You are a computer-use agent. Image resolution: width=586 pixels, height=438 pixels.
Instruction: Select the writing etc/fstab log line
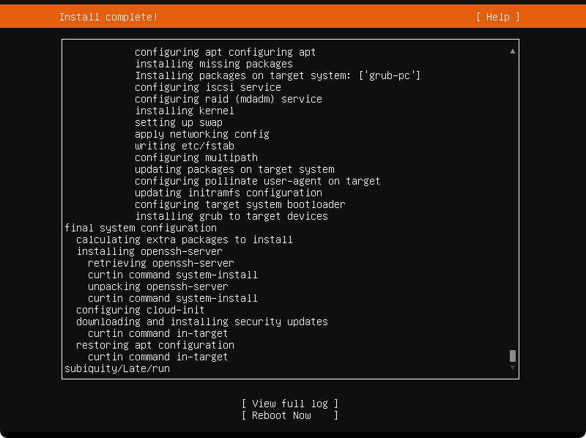pos(185,146)
